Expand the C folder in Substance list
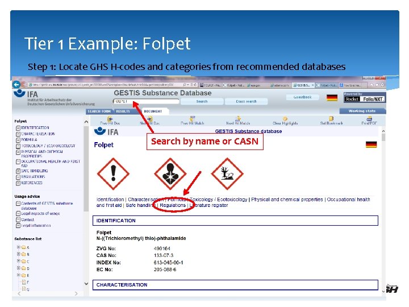The height and width of the screenshot is (307, 409). (19, 261)
